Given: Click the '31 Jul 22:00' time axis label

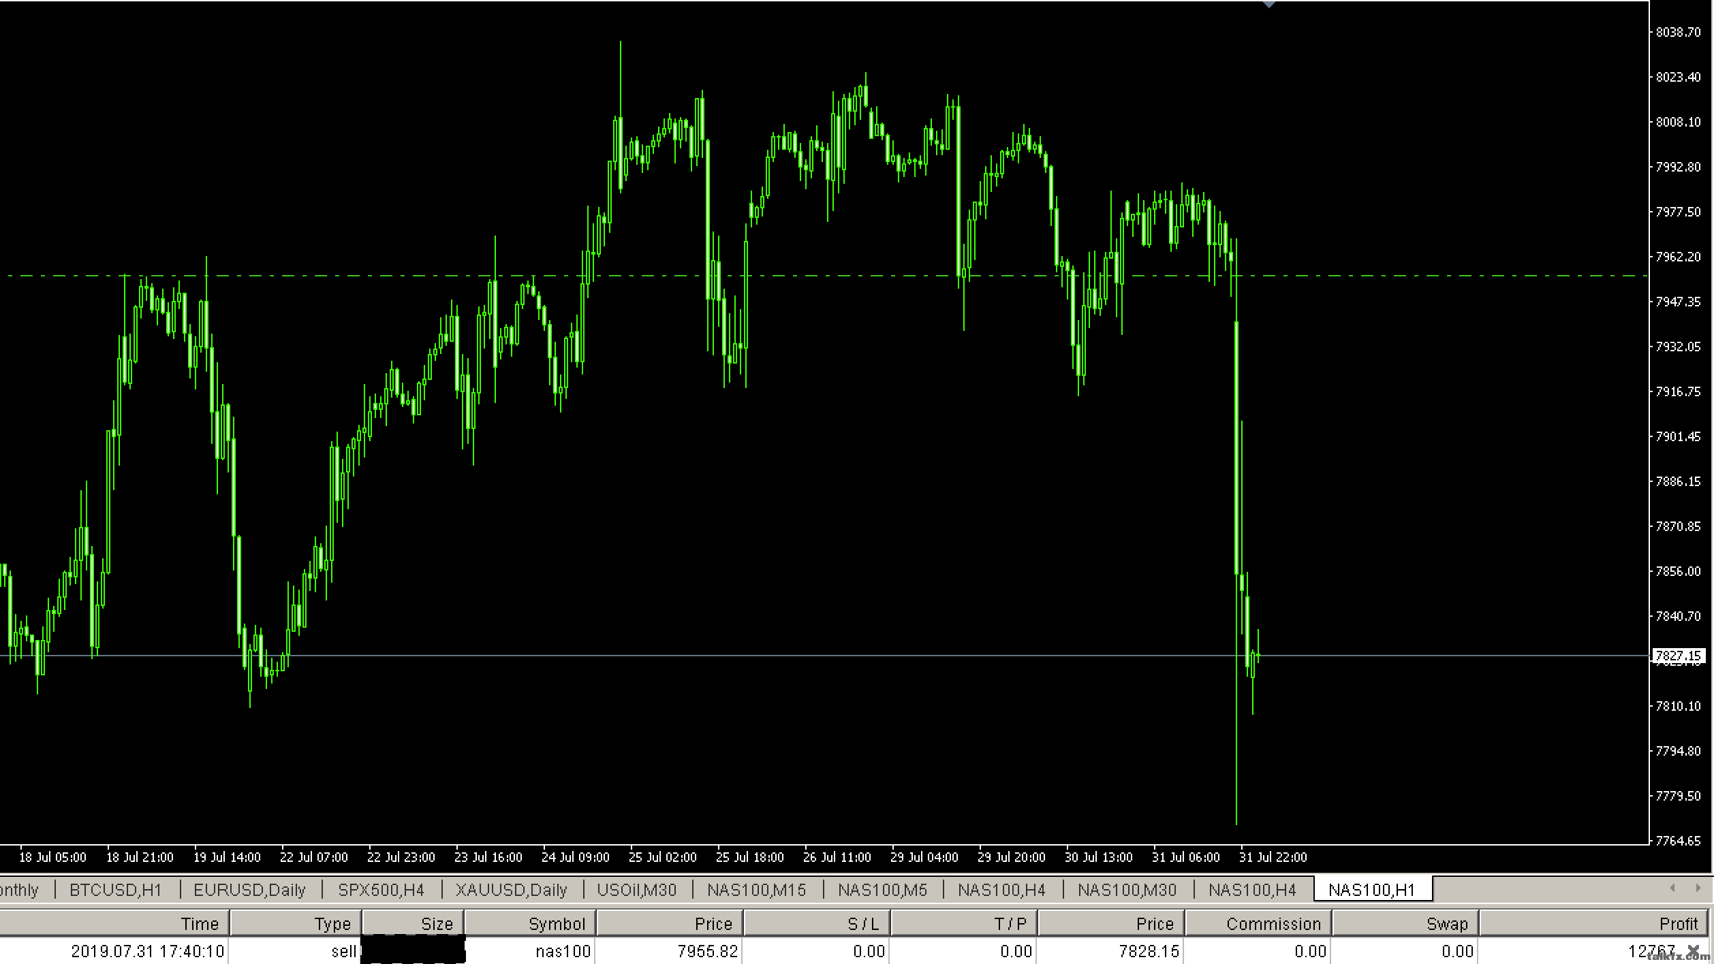Looking at the screenshot, I should point(1273,857).
